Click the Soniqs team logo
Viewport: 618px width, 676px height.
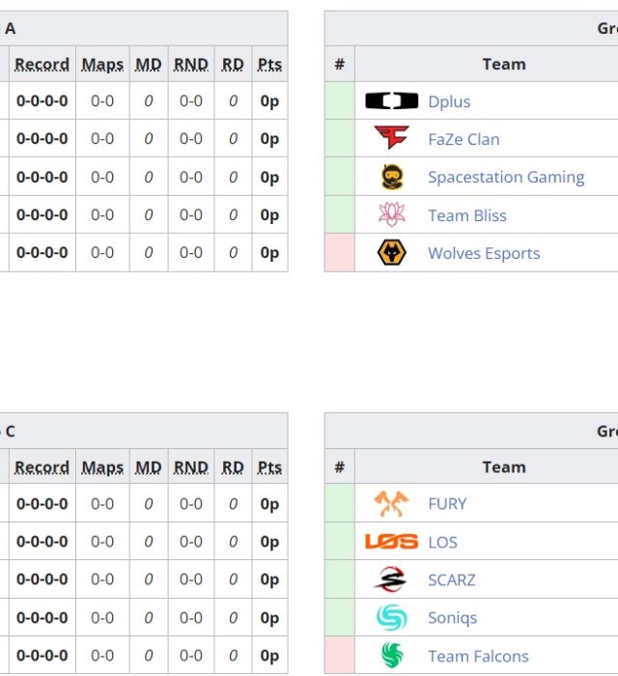pos(391,617)
